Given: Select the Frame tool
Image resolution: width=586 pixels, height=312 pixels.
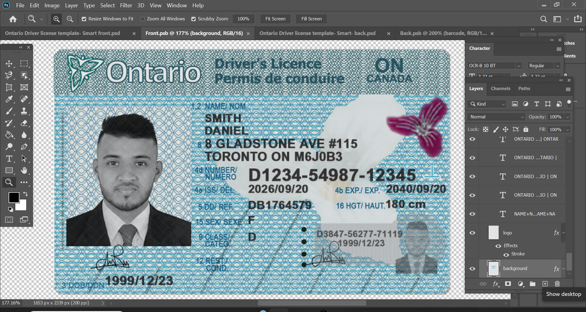Looking at the screenshot, I should [x=24, y=87].
